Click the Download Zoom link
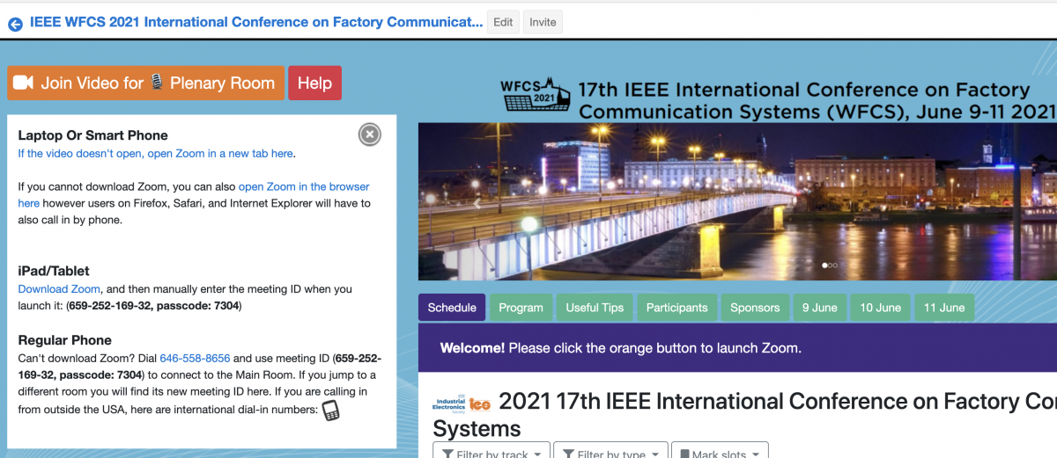Viewport: 1057px width, 458px height. coord(59,289)
